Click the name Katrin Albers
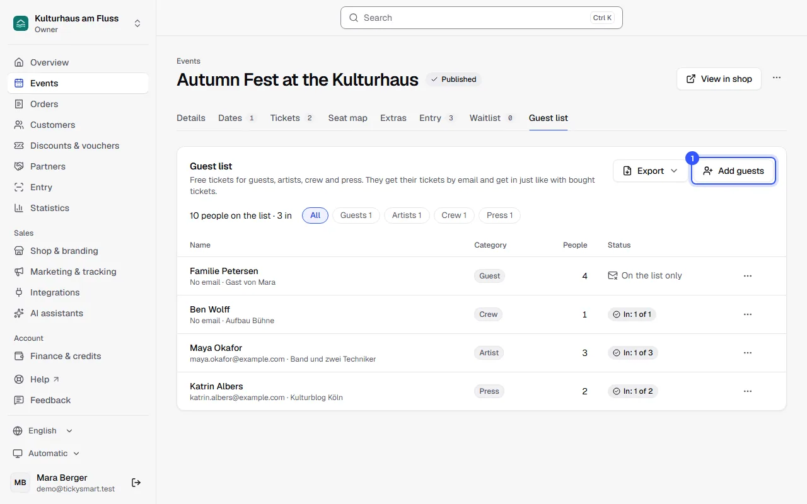 pyautogui.click(x=216, y=386)
